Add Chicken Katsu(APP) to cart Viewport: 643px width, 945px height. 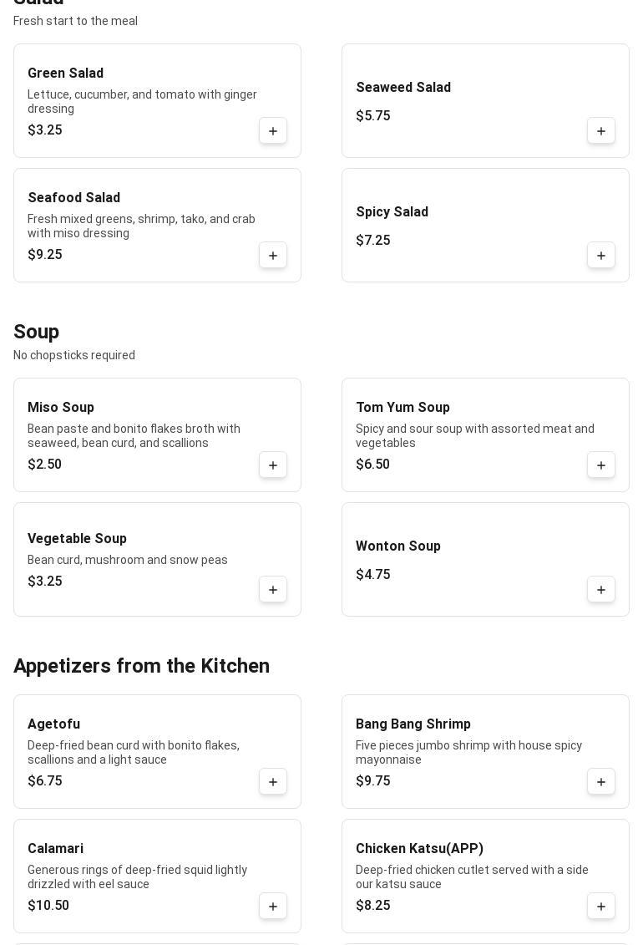[x=601, y=907]
